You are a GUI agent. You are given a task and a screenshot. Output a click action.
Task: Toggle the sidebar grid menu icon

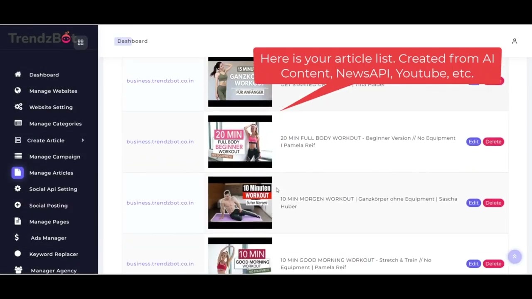81,42
